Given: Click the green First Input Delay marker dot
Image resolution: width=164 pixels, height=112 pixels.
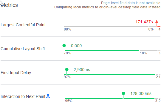Looking at the screenshot, I should (x=67, y=70).
